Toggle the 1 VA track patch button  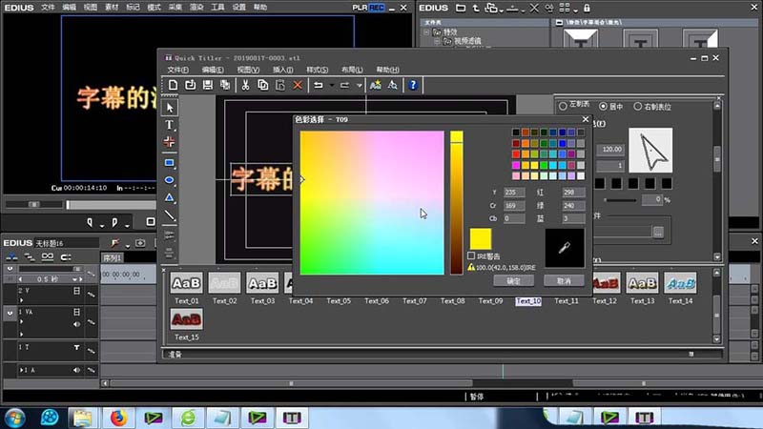10,314
